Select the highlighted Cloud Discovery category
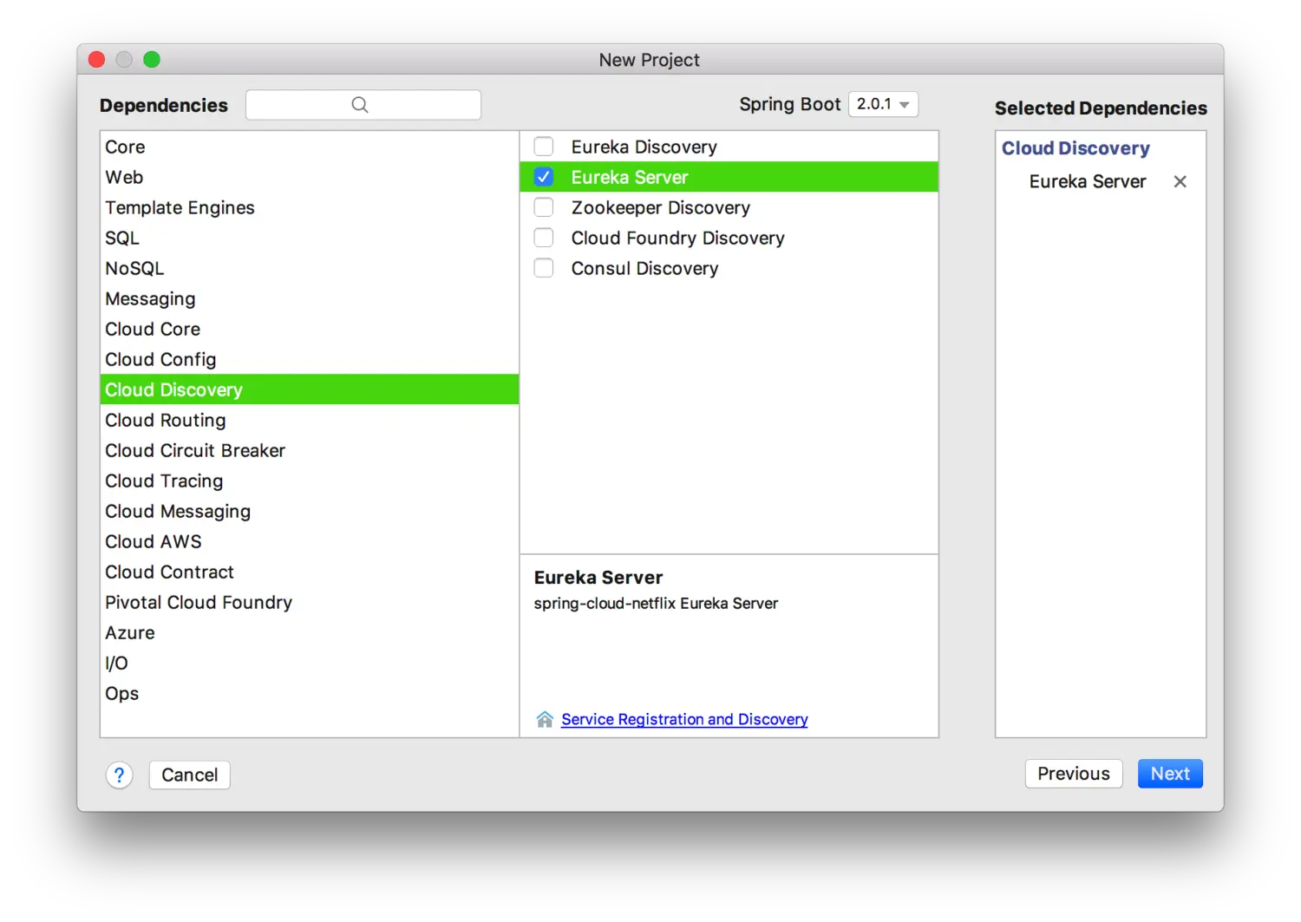This screenshot has width=1301, height=922. (310, 389)
